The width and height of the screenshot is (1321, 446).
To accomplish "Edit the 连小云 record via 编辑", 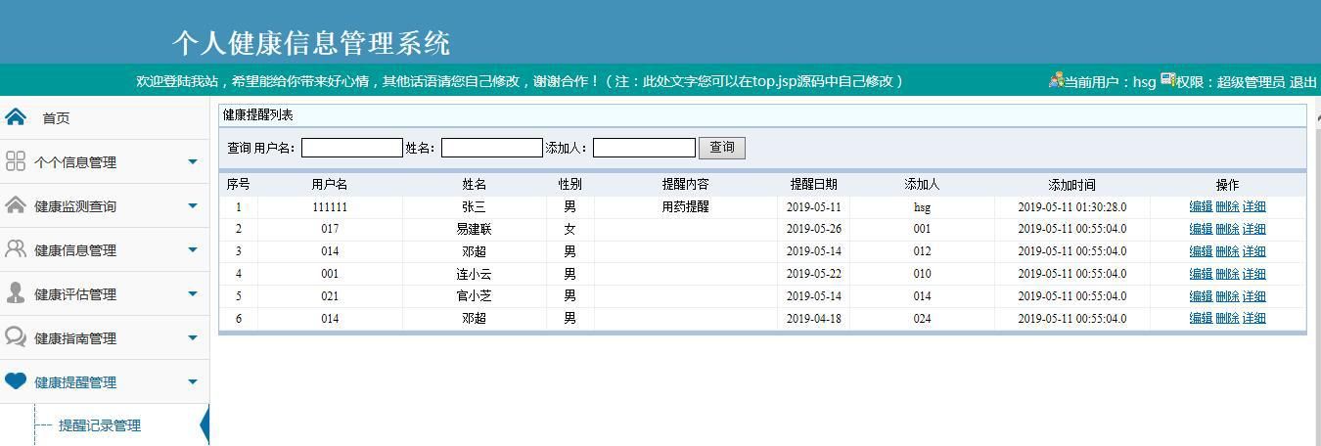I will (1201, 274).
